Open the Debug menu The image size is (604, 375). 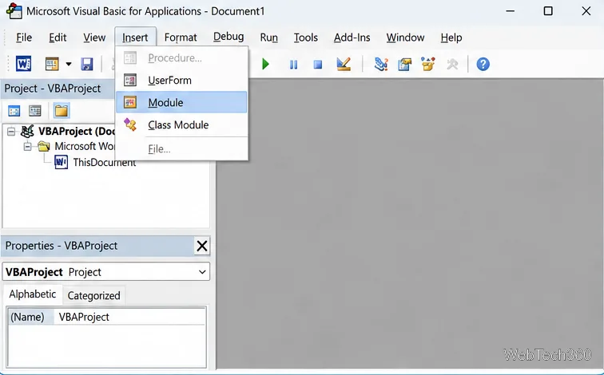(x=228, y=37)
